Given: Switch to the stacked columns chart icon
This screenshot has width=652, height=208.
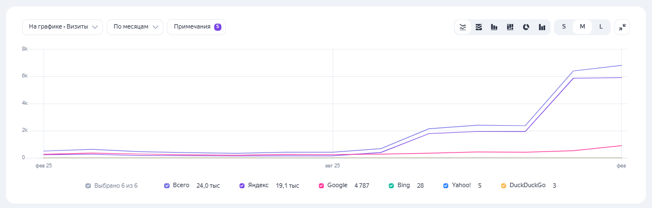Looking at the screenshot, I should pos(510,27).
